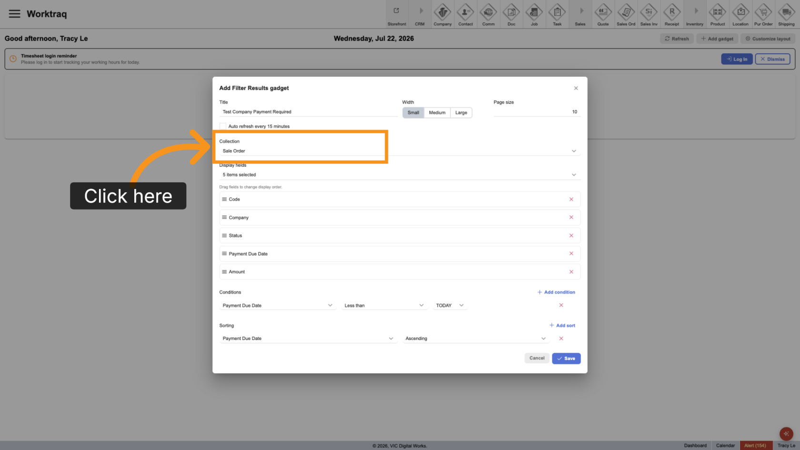Click the Add gadget button
The image size is (800, 450).
(717, 39)
